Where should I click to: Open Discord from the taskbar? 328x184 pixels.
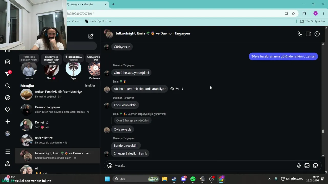point(183,179)
